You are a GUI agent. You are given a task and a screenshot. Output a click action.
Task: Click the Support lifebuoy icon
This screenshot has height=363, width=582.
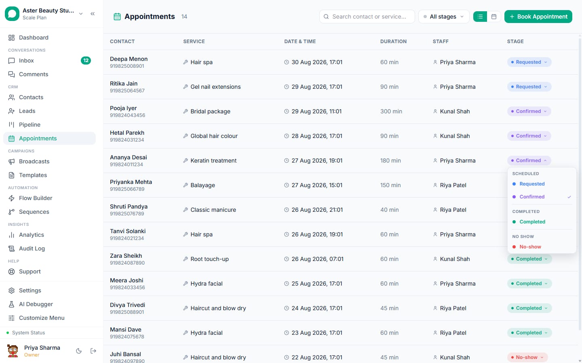tap(11, 271)
